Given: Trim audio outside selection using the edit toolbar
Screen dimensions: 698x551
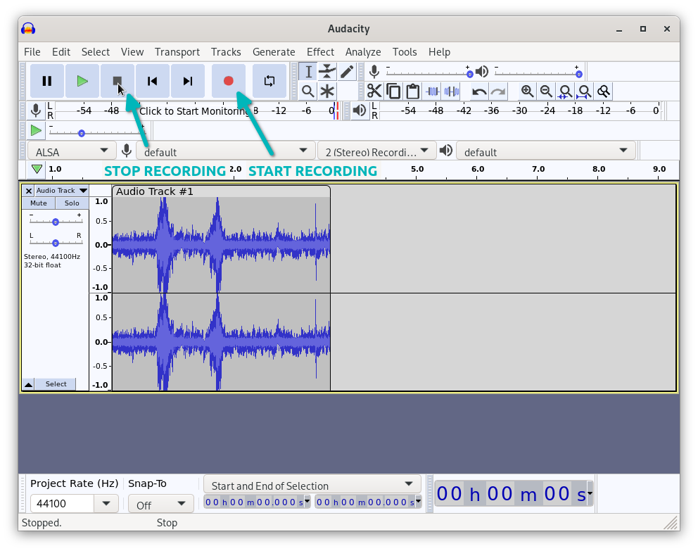Looking at the screenshot, I should tap(431, 91).
